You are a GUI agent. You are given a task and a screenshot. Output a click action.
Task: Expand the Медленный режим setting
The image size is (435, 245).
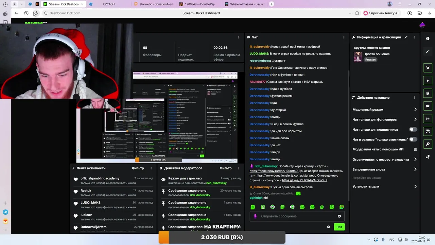click(384, 110)
